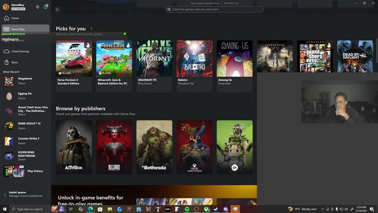Click the flame badge on Forza Horizon 5
Screen dimensions: 378x213
point(88,45)
